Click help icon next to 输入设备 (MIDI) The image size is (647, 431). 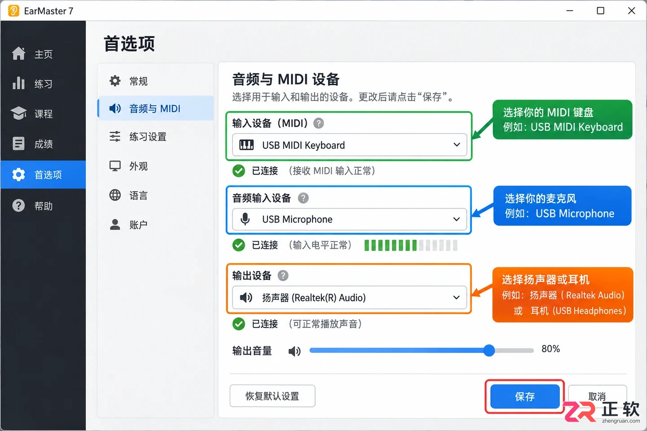[319, 123]
